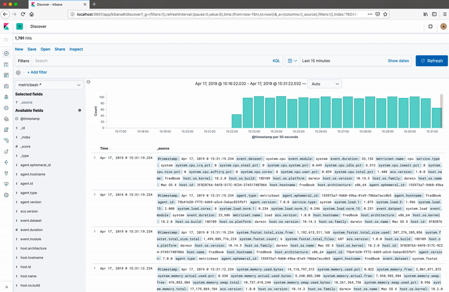
Task: Open the Auto interval dropdown
Action: coord(324,84)
